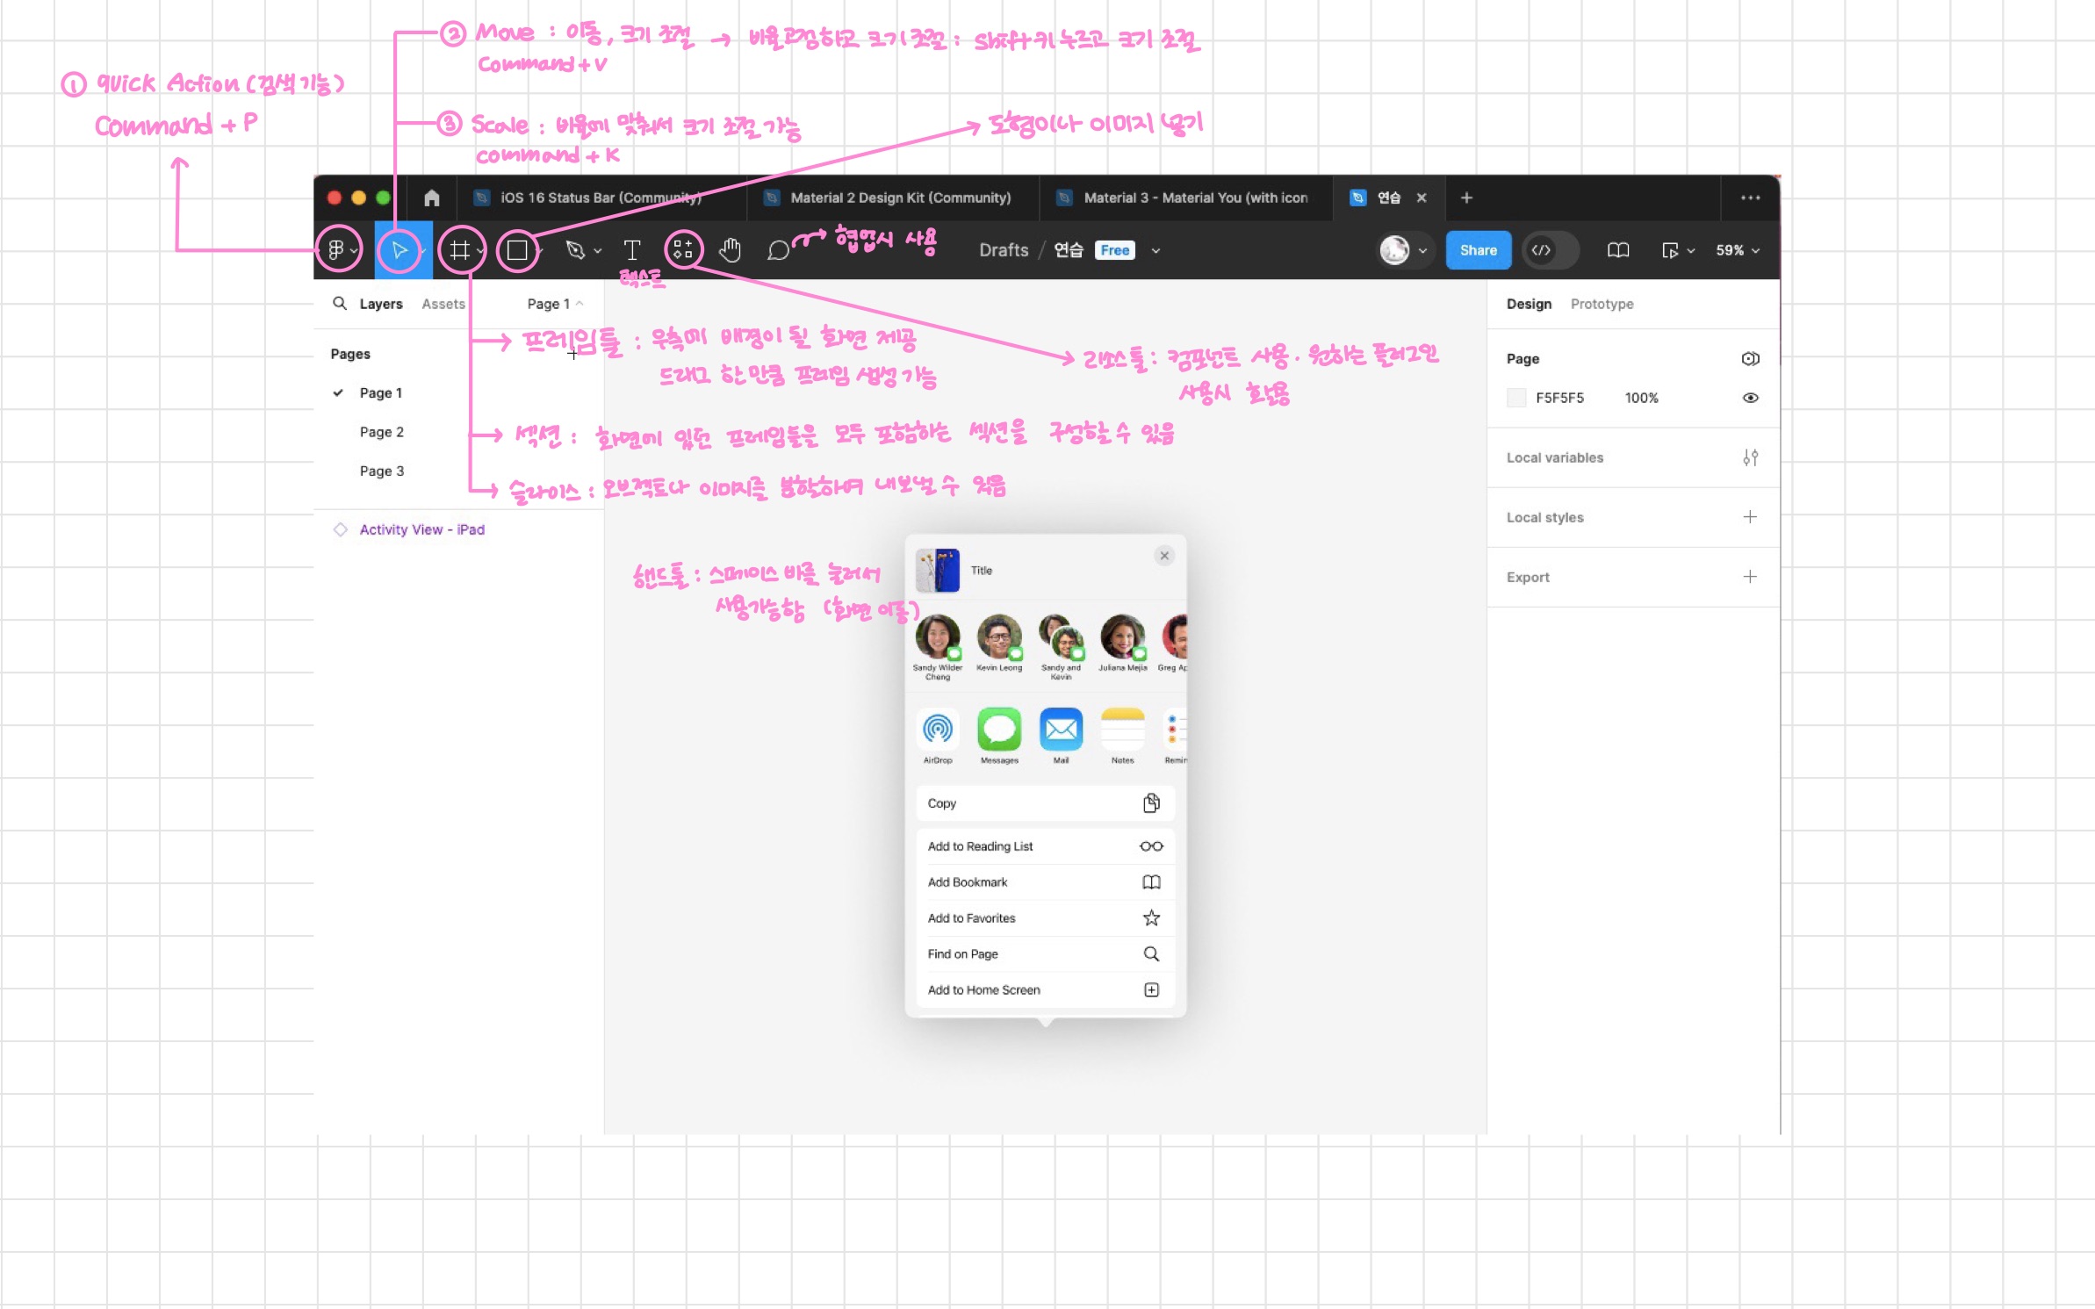The height and width of the screenshot is (1309, 2095).
Task: Click the share sheet title thumbnail
Action: pos(938,570)
